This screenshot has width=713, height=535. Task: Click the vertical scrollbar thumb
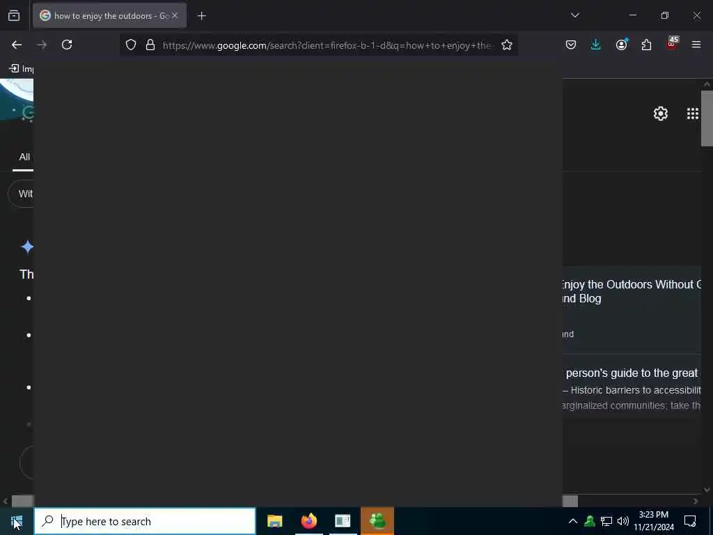click(x=707, y=118)
